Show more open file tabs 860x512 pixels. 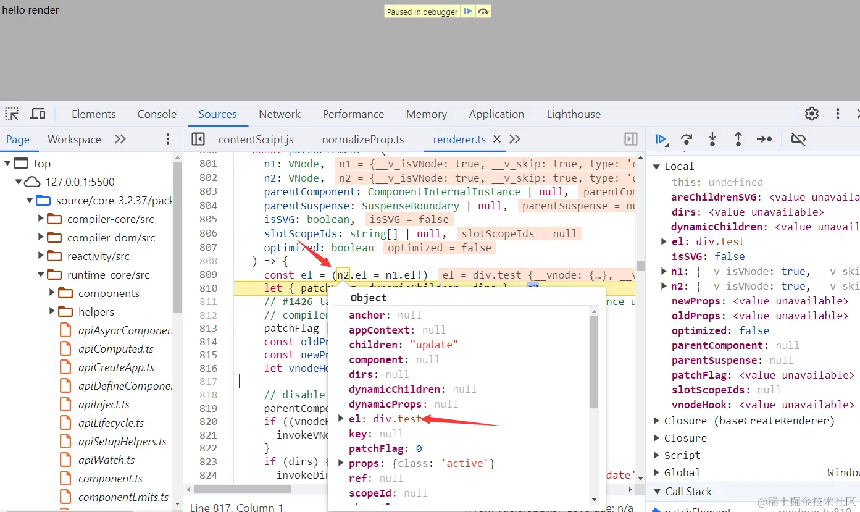515,139
